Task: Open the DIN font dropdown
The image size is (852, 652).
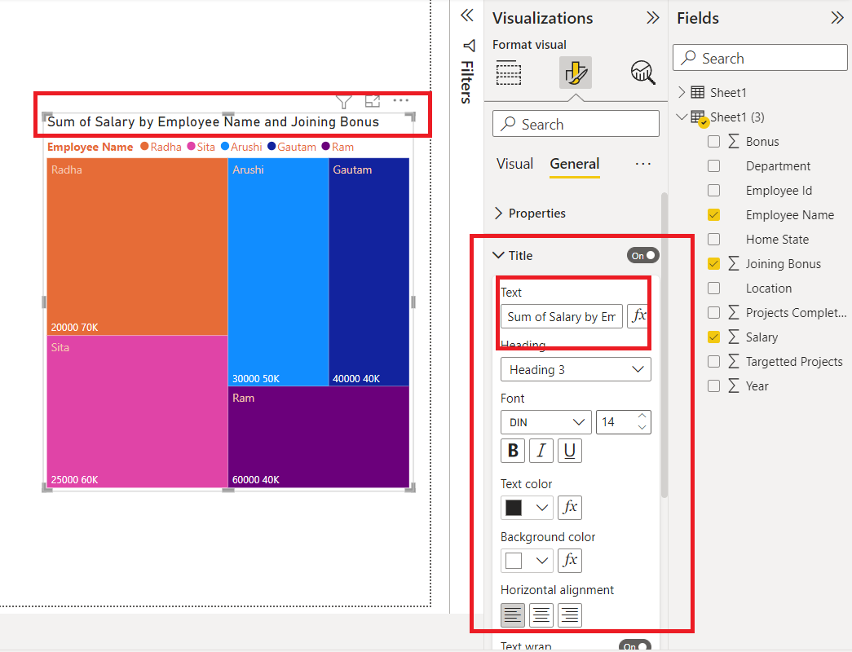Action: coord(545,422)
